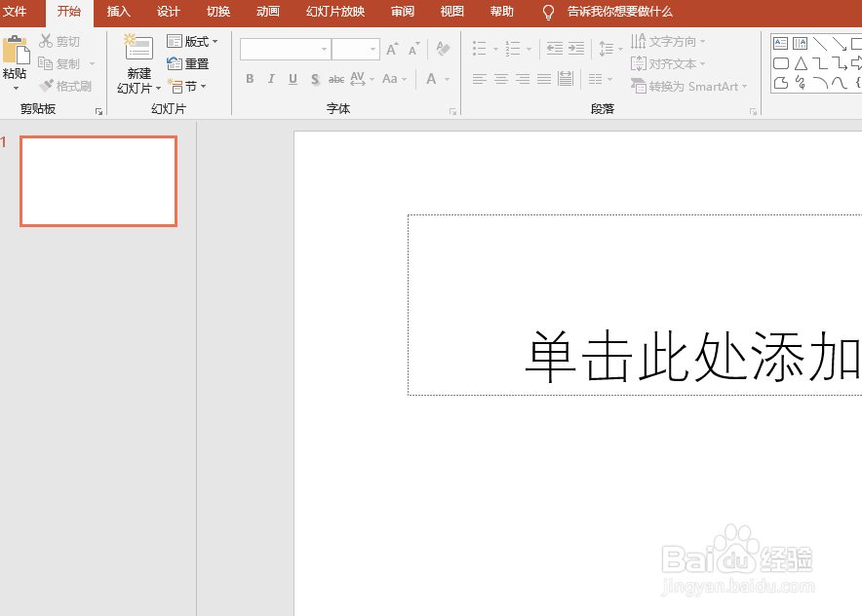The height and width of the screenshot is (616, 862).
Task: Select the Triangle shape
Action: coord(801,63)
